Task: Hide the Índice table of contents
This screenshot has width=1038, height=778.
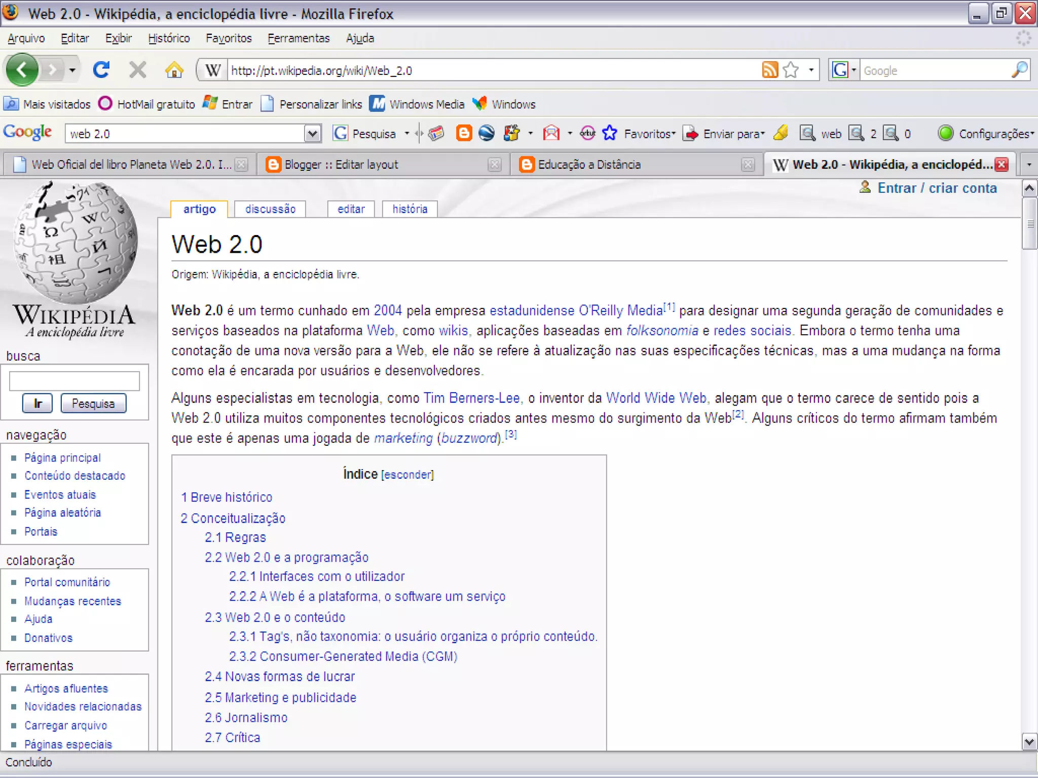Action: [x=407, y=475]
